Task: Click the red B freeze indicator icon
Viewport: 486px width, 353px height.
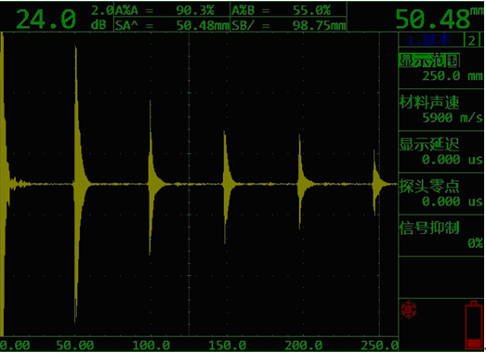Action: tap(409, 309)
